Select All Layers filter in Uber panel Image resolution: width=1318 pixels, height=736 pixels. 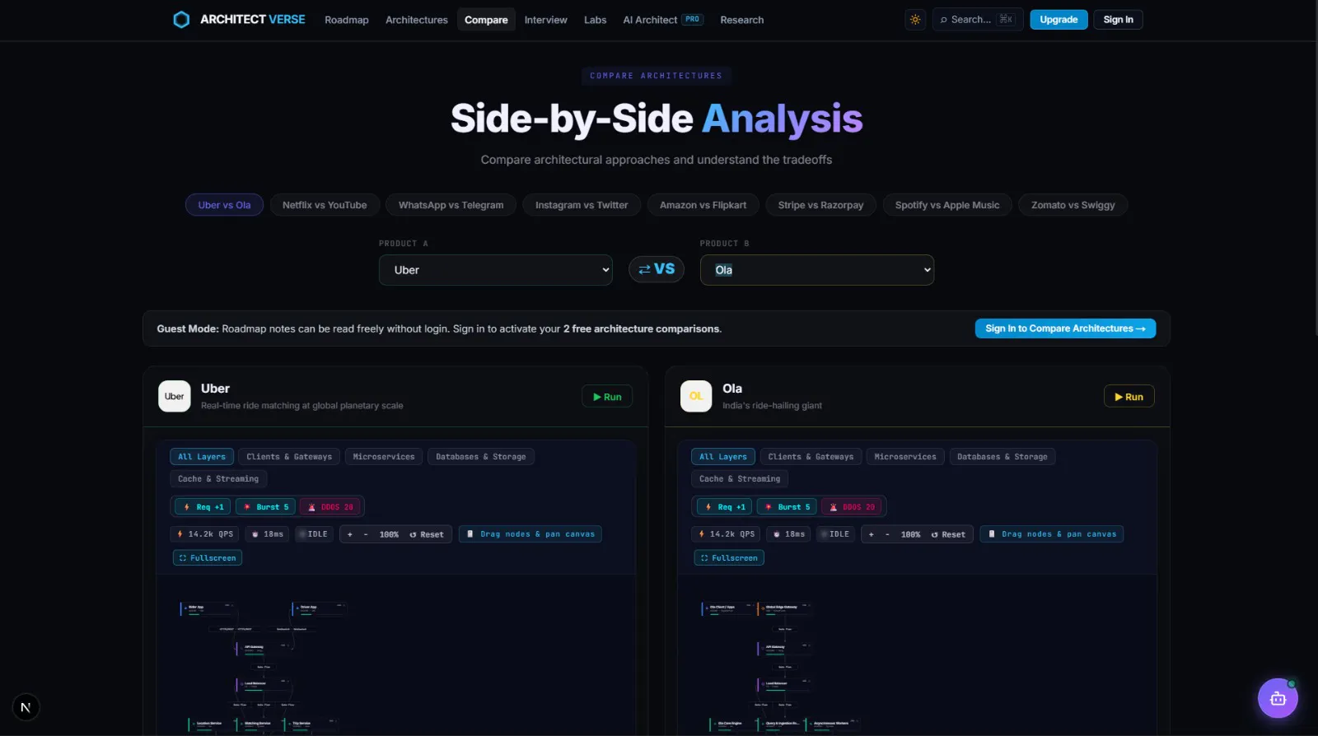click(202, 457)
